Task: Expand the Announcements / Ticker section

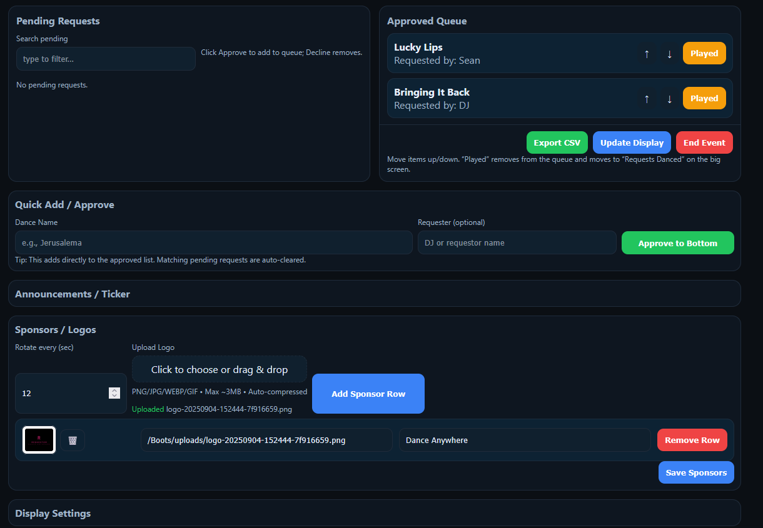Action: (x=73, y=294)
